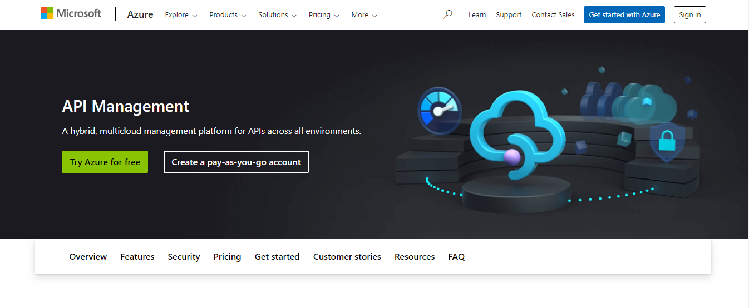Open the search magnifier icon

[447, 14]
